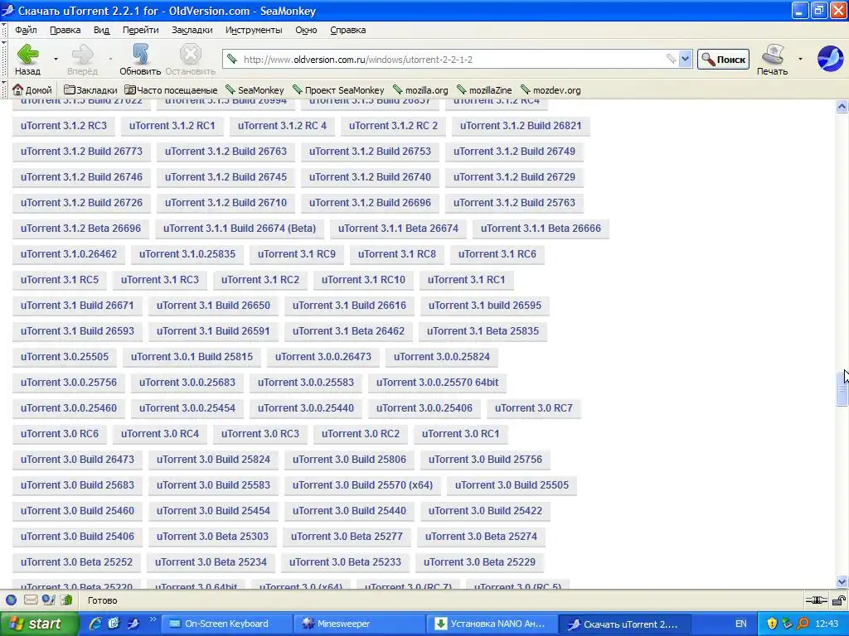Expand quick launch overflow chevron

pos(153,619)
